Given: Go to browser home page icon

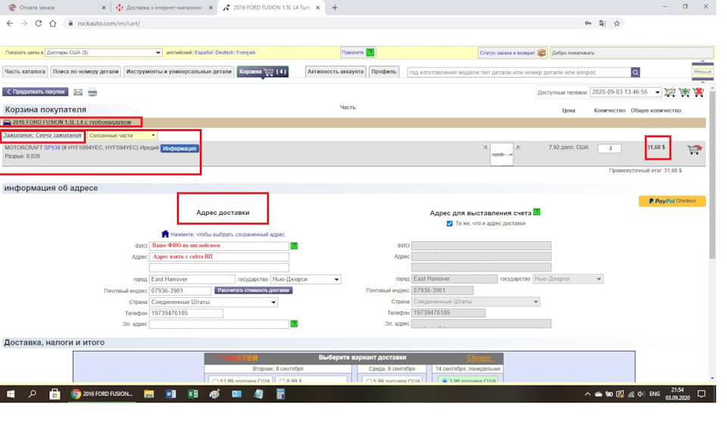Looking at the screenshot, I should 53,23.
